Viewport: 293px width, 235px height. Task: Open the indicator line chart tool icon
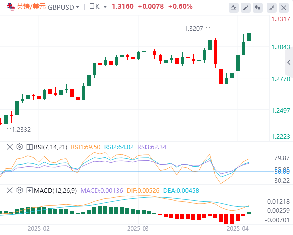234,8
